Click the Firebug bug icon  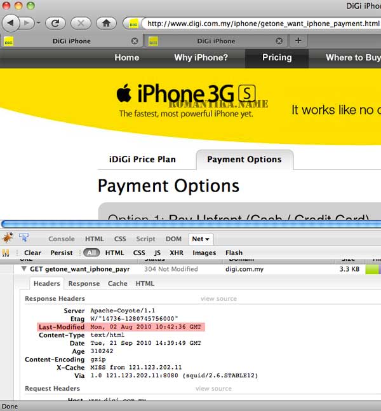(x=8, y=237)
